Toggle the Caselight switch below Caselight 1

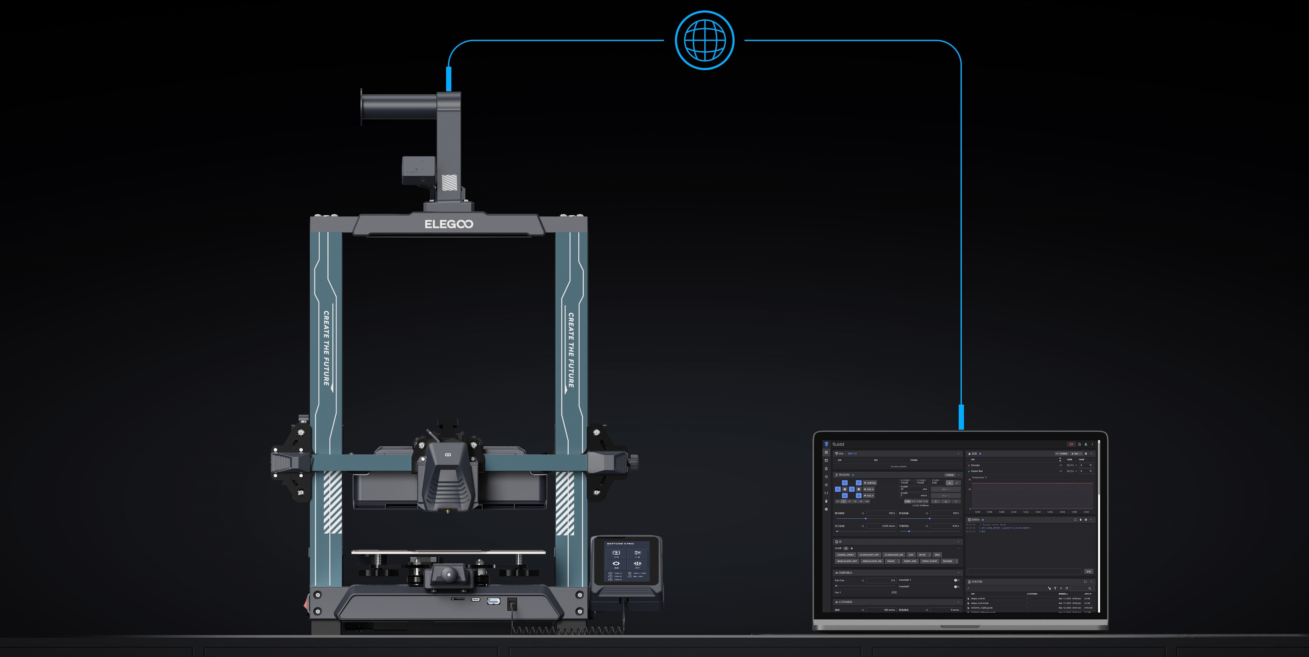(957, 587)
